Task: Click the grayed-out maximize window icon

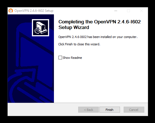Action: [x=128, y=11]
